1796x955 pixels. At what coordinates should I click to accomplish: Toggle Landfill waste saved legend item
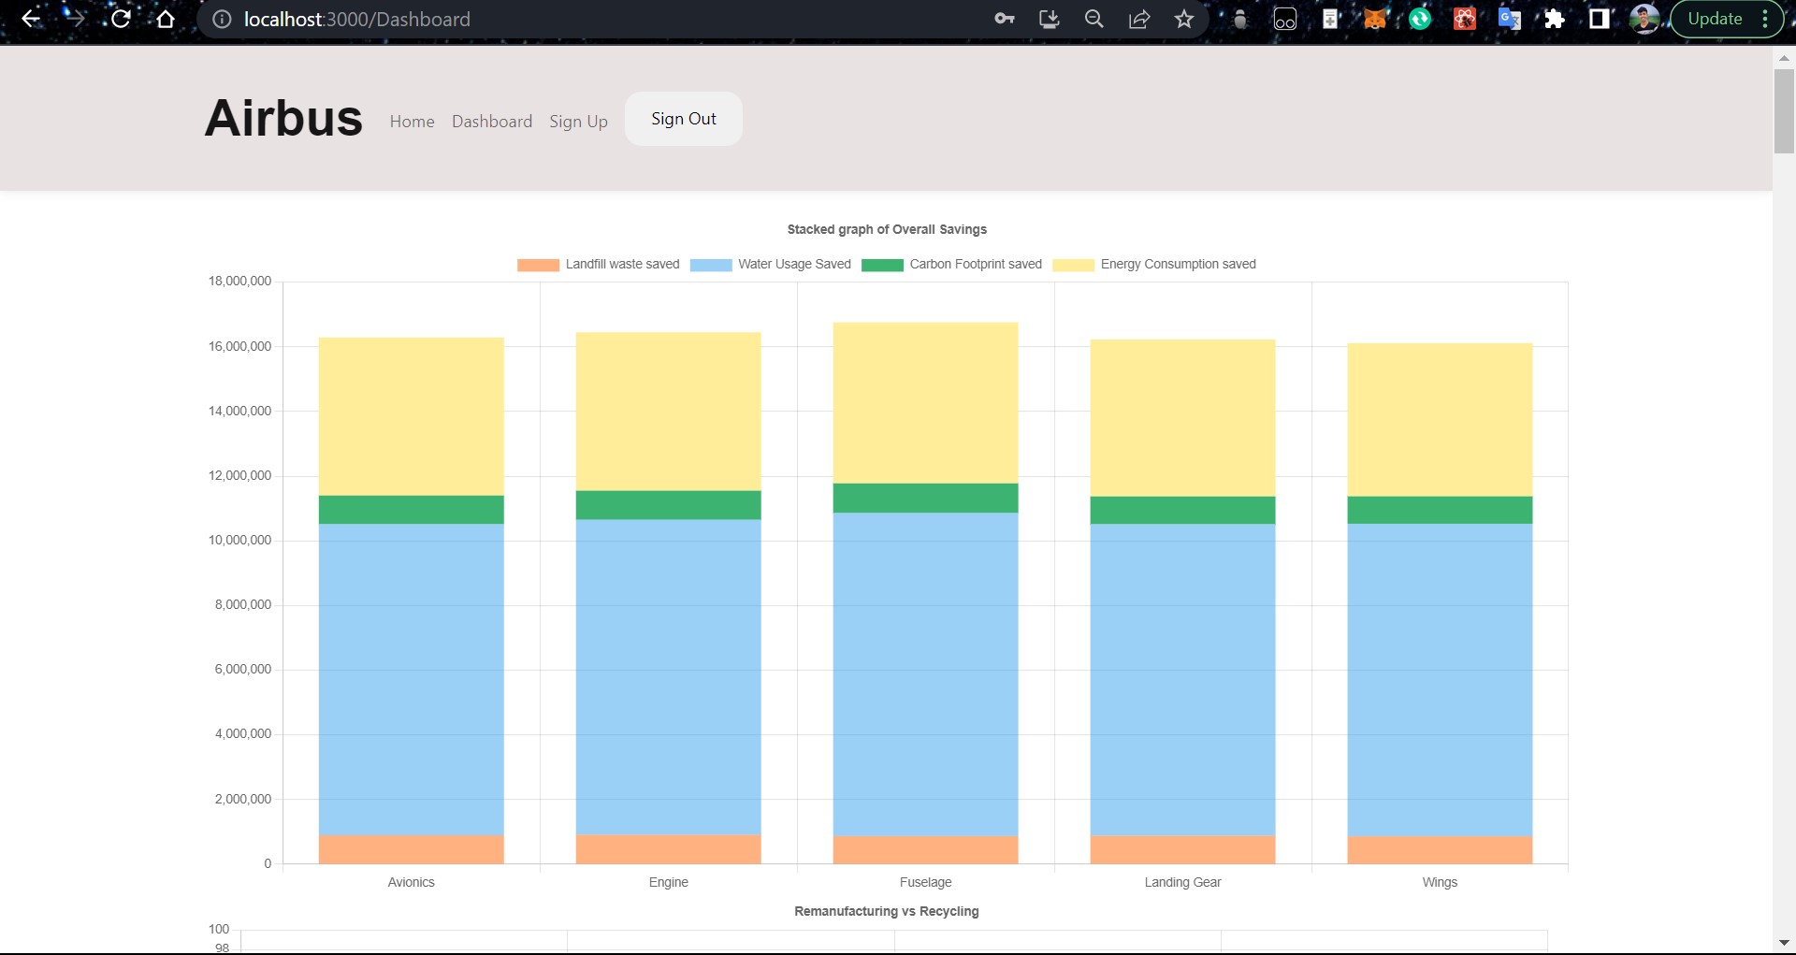tap(599, 265)
